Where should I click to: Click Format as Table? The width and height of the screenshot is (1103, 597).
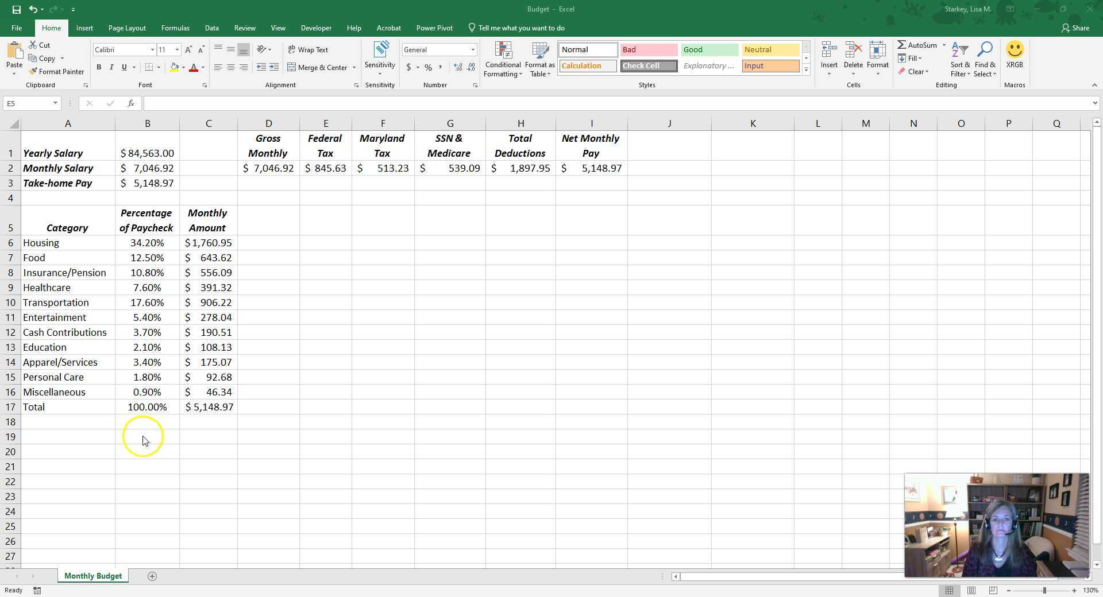(539, 59)
